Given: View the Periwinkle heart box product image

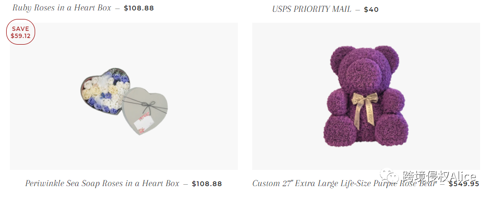Looking at the screenshot, I should [124, 96].
